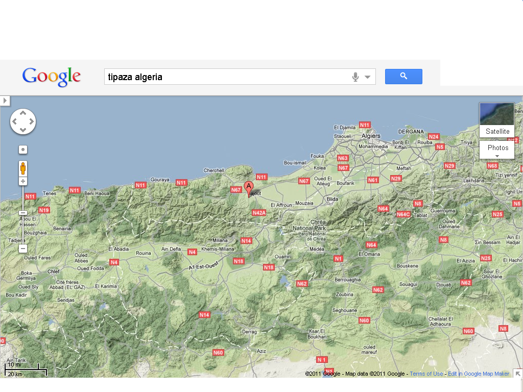The image size is (523, 392).
Task: Click the microphone voice search icon
Action: (356, 76)
